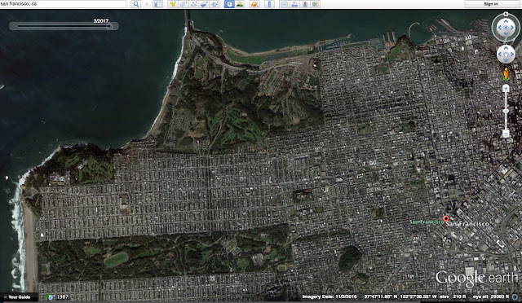Screen dimensions: 522x303
Task: Click the look-left arrow on eye joystick
Action: (x=499, y=27)
